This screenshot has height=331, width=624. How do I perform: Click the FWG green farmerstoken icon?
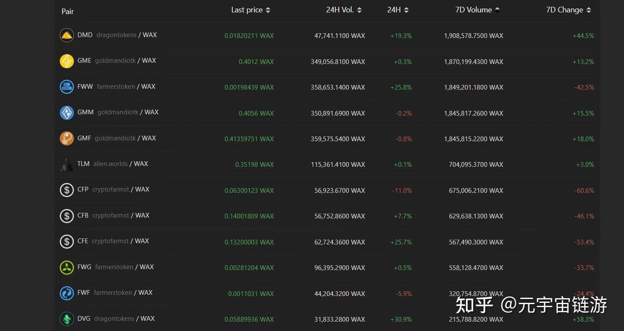(67, 267)
